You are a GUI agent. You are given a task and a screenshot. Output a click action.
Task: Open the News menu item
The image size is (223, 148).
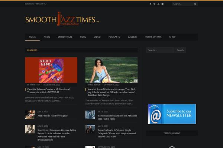(47, 37)
